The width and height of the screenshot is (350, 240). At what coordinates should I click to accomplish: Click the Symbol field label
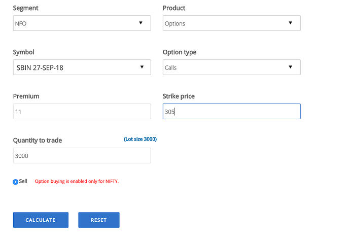coord(24,52)
